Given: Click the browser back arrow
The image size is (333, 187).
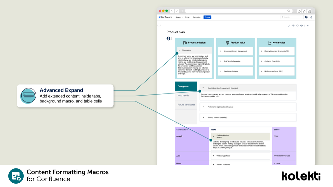Looking at the screenshot, I should pyautogui.click(x=172, y=11).
